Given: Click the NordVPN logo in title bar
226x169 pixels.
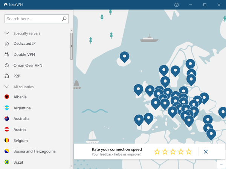Looking at the screenshot, I should (x=6, y=5).
